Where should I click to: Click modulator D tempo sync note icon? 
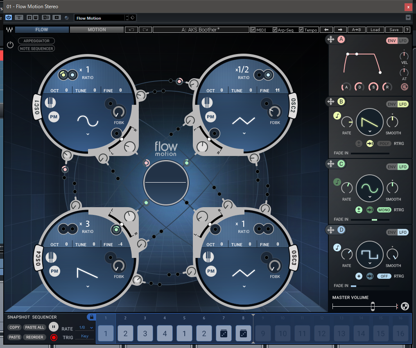point(337,248)
